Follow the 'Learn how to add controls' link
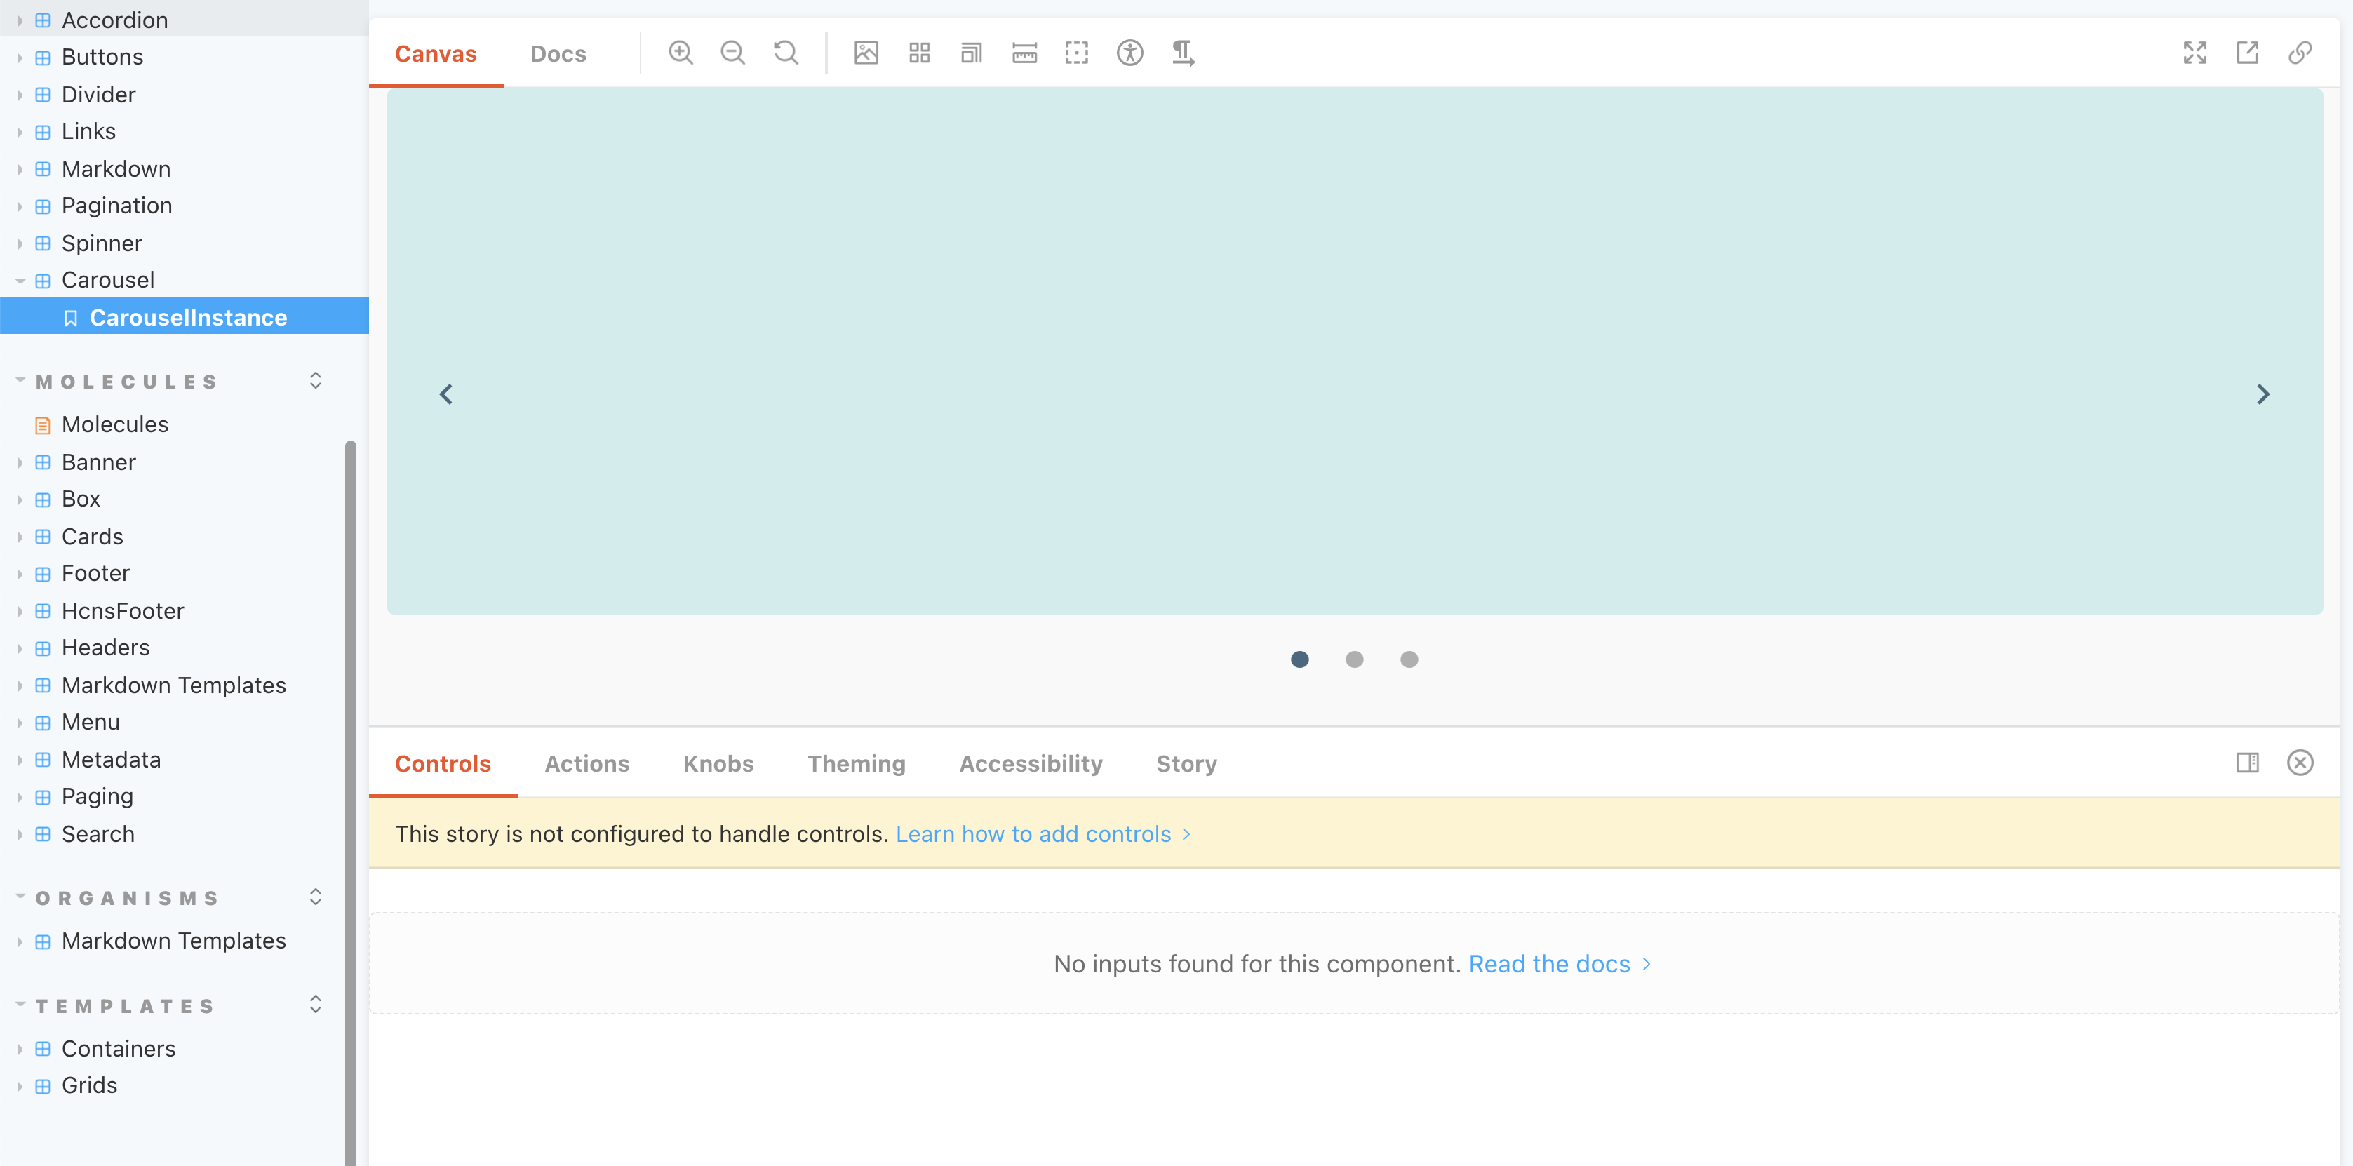 coord(1033,834)
